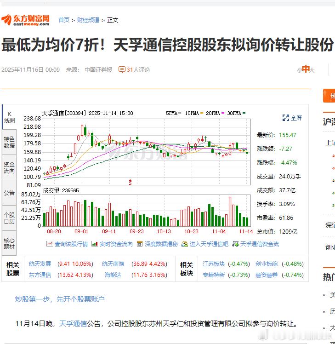The image size is (335, 344).
Task: Open the 专精特新 sector link
Action: [214, 275]
